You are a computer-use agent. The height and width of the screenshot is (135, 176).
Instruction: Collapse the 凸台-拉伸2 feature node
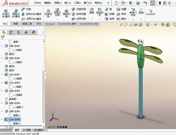tap(2, 83)
